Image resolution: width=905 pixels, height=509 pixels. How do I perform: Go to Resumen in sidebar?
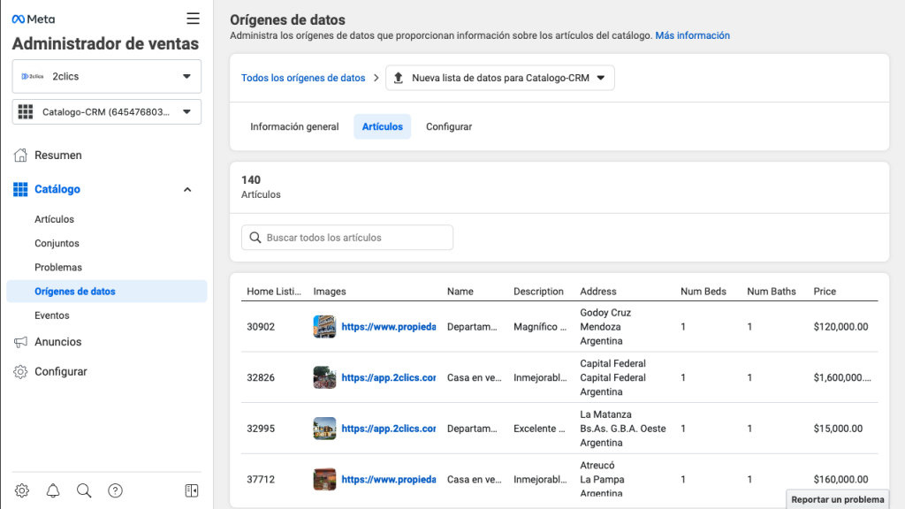(x=58, y=155)
